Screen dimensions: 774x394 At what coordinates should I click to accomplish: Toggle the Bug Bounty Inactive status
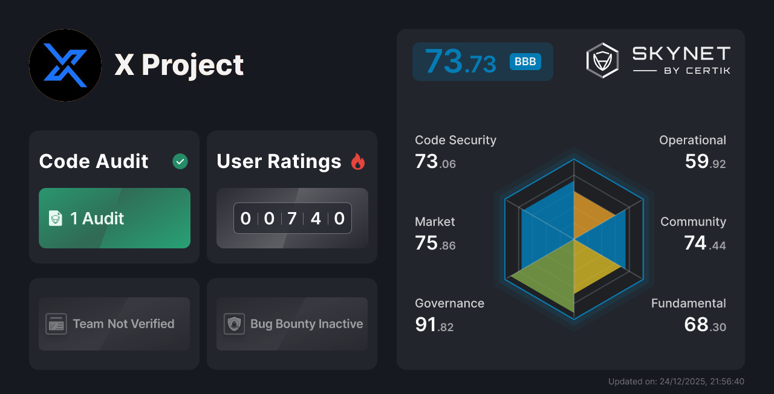point(291,324)
